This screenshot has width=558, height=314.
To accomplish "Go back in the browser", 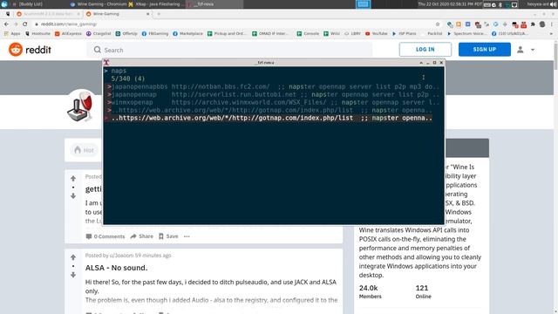I will coord(6,24).
